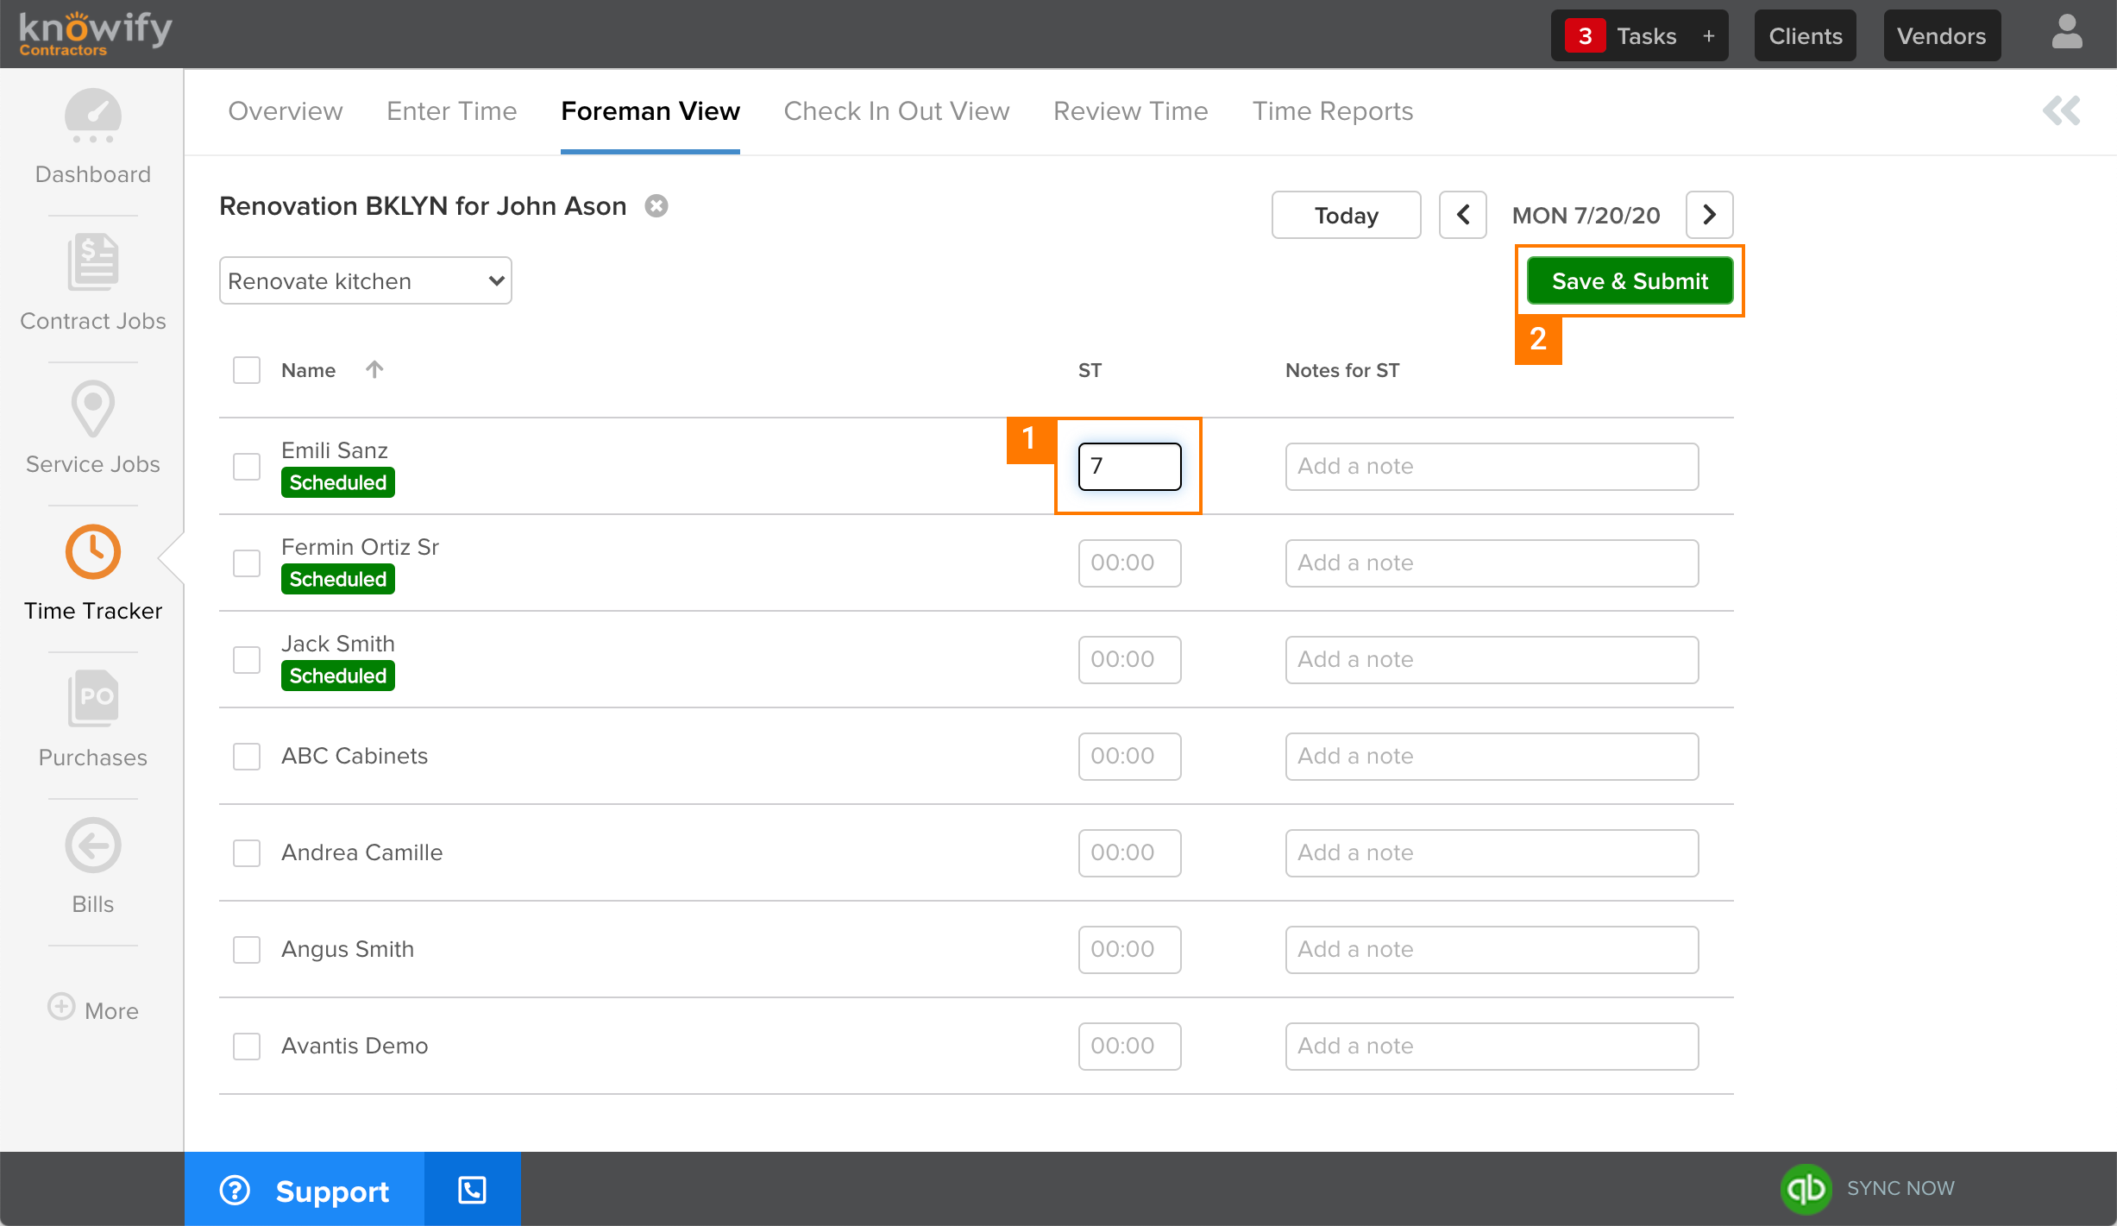
Task: Click the QuickBooks sync icon
Action: pyautogui.click(x=1806, y=1189)
